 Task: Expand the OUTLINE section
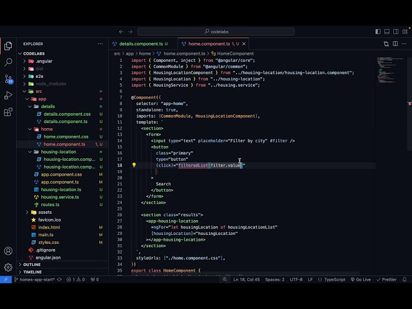coord(63,265)
